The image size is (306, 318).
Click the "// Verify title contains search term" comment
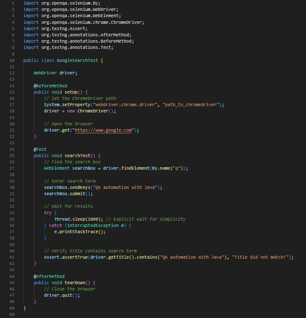point(90,251)
